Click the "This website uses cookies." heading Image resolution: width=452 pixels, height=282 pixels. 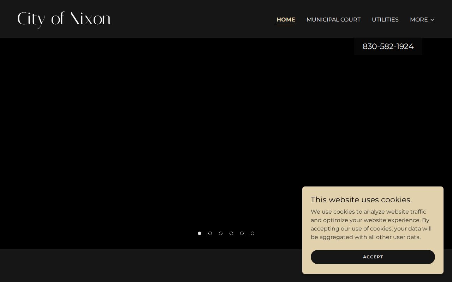pyautogui.click(x=361, y=200)
